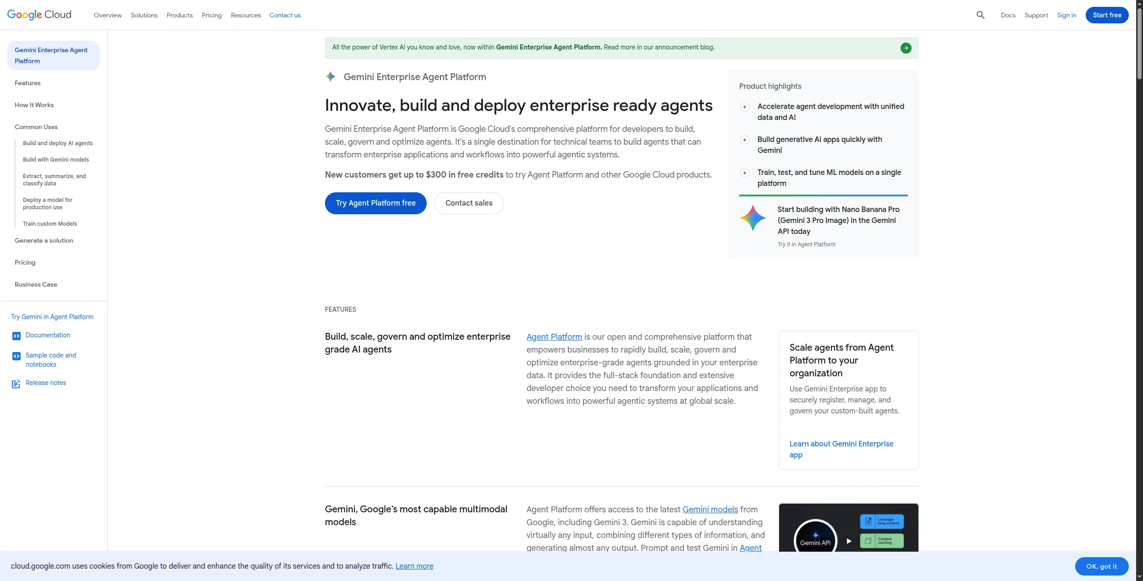The image size is (1143, 581).
Task: Jump to Business Case in sidebar
Action: tap(36, 284)
